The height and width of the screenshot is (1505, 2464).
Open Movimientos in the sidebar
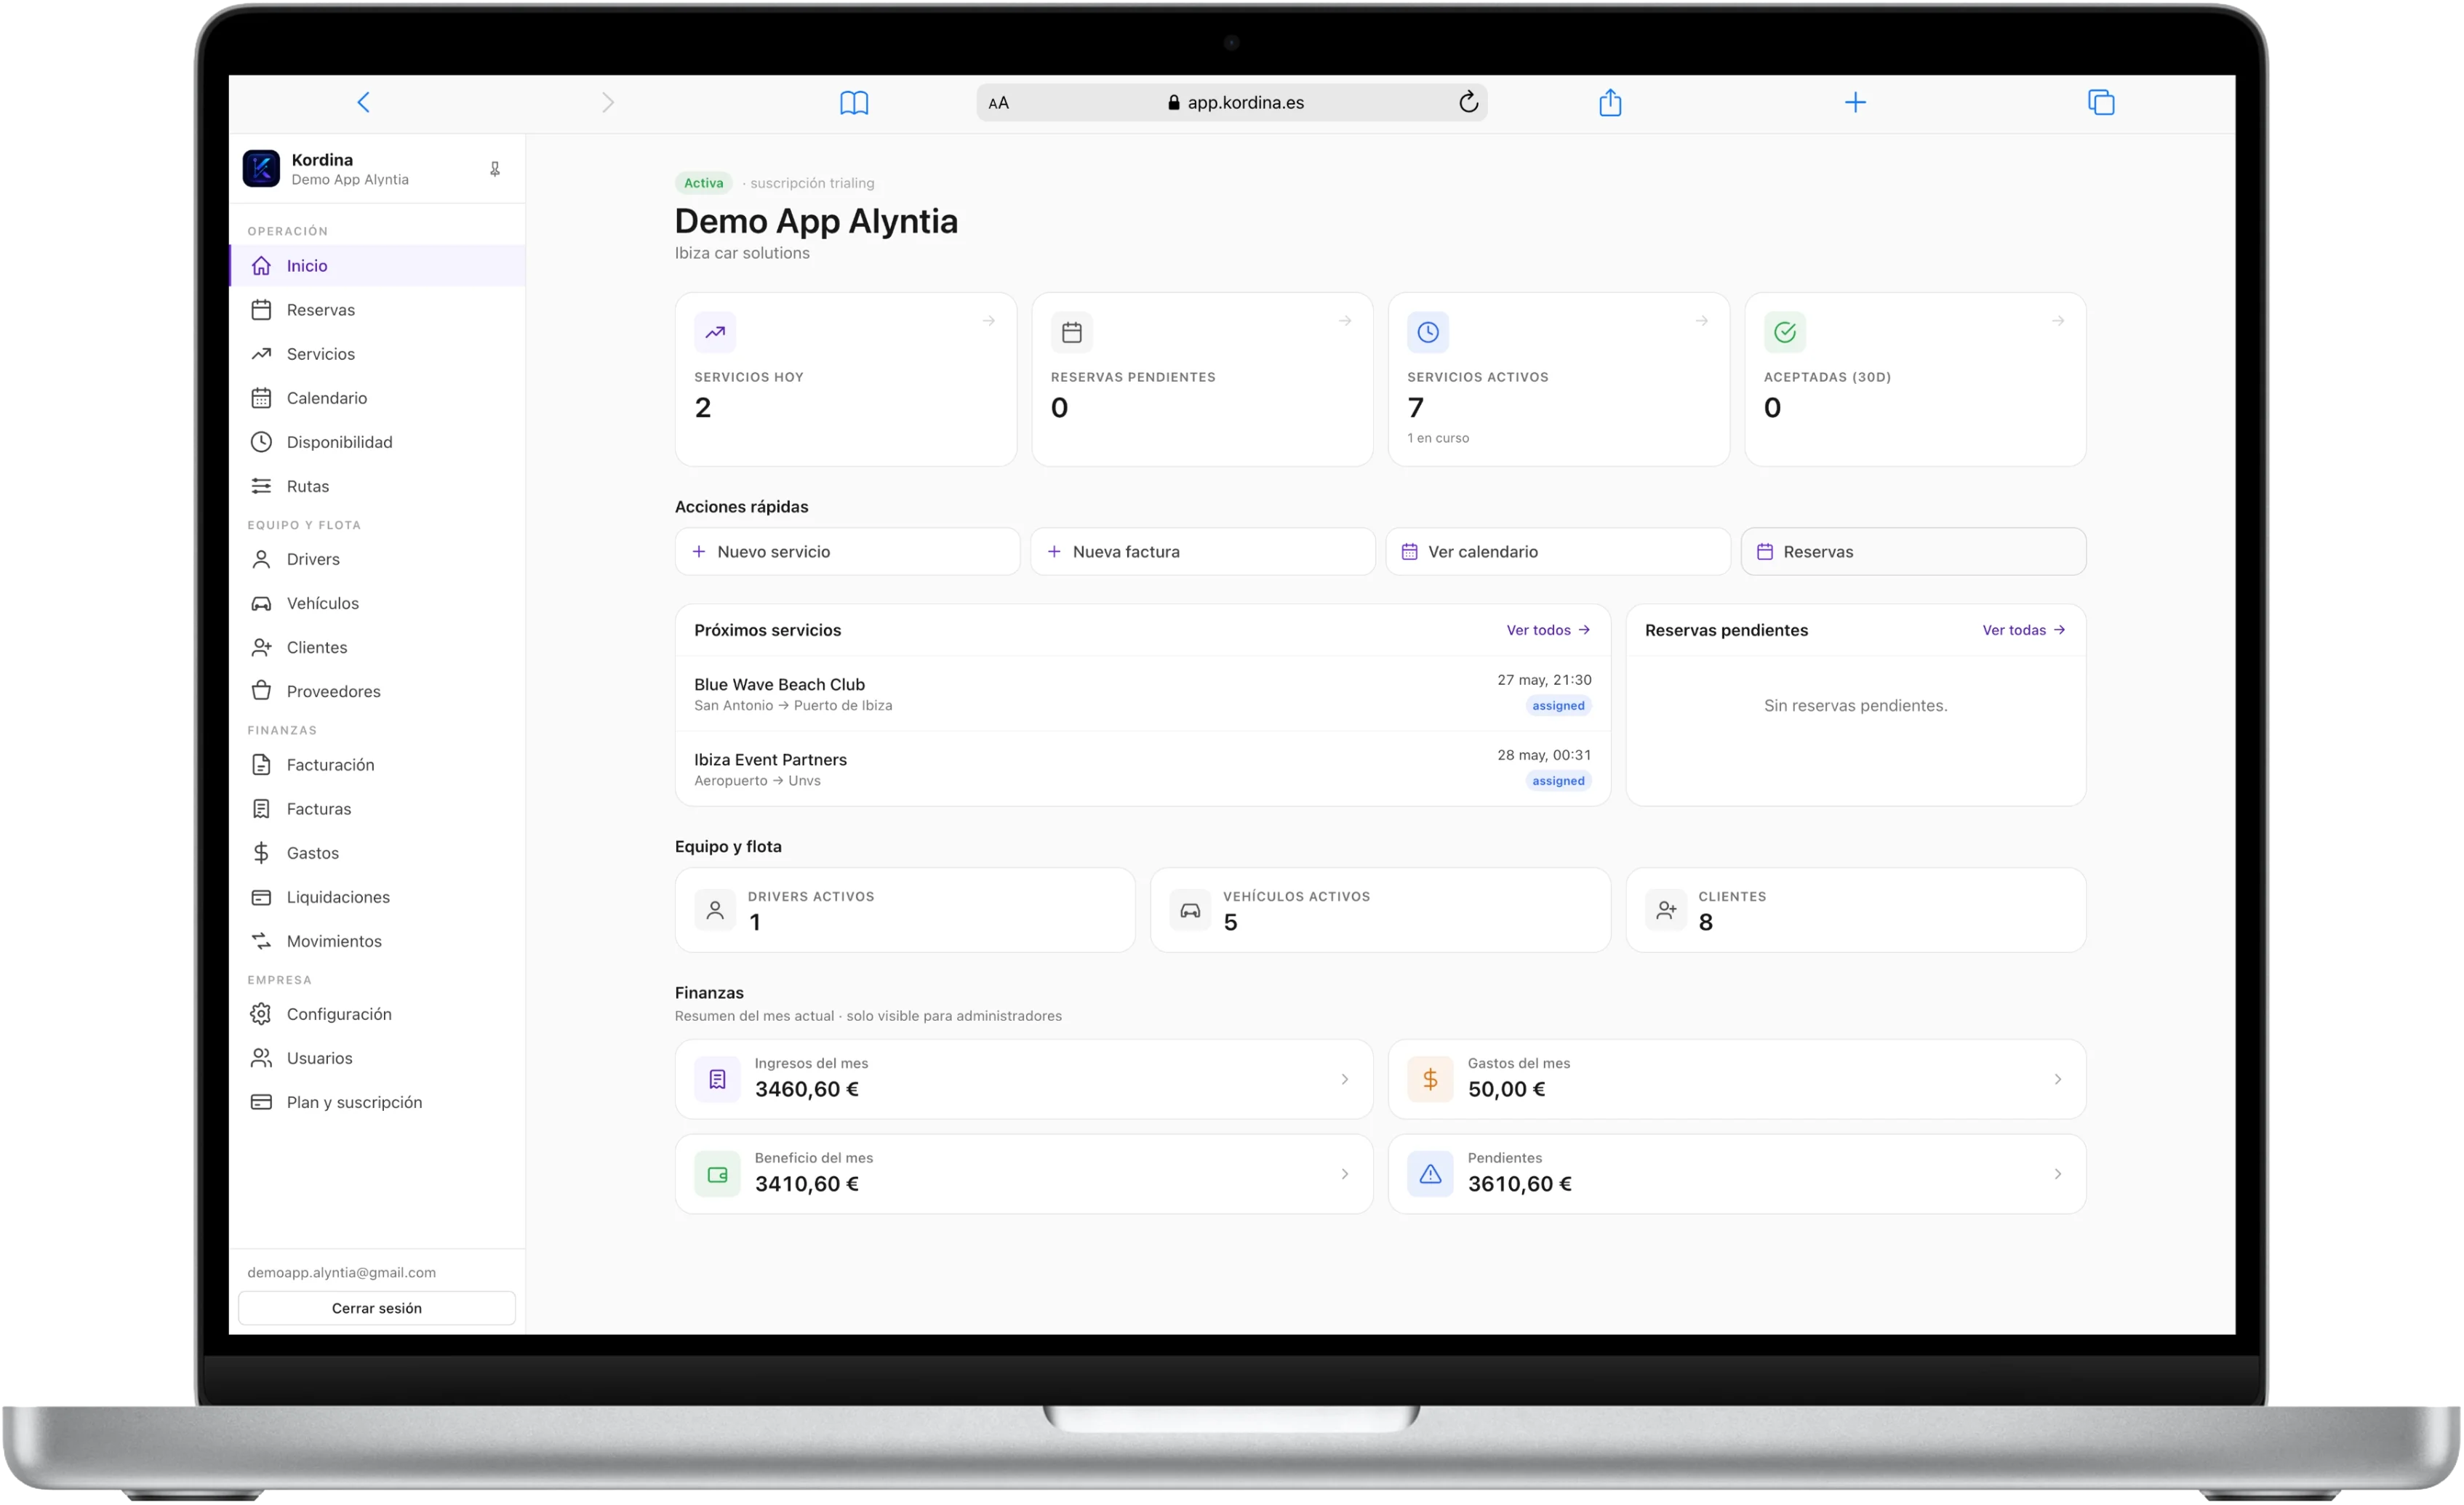pyautogui.click(x=377, y=941)
